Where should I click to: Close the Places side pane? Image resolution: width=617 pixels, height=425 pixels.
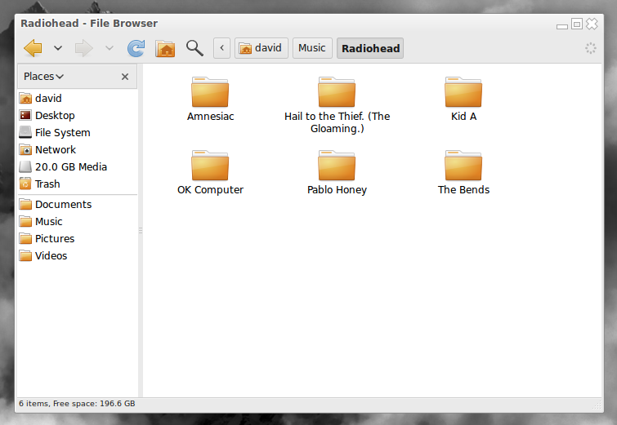tap(125, 77)
